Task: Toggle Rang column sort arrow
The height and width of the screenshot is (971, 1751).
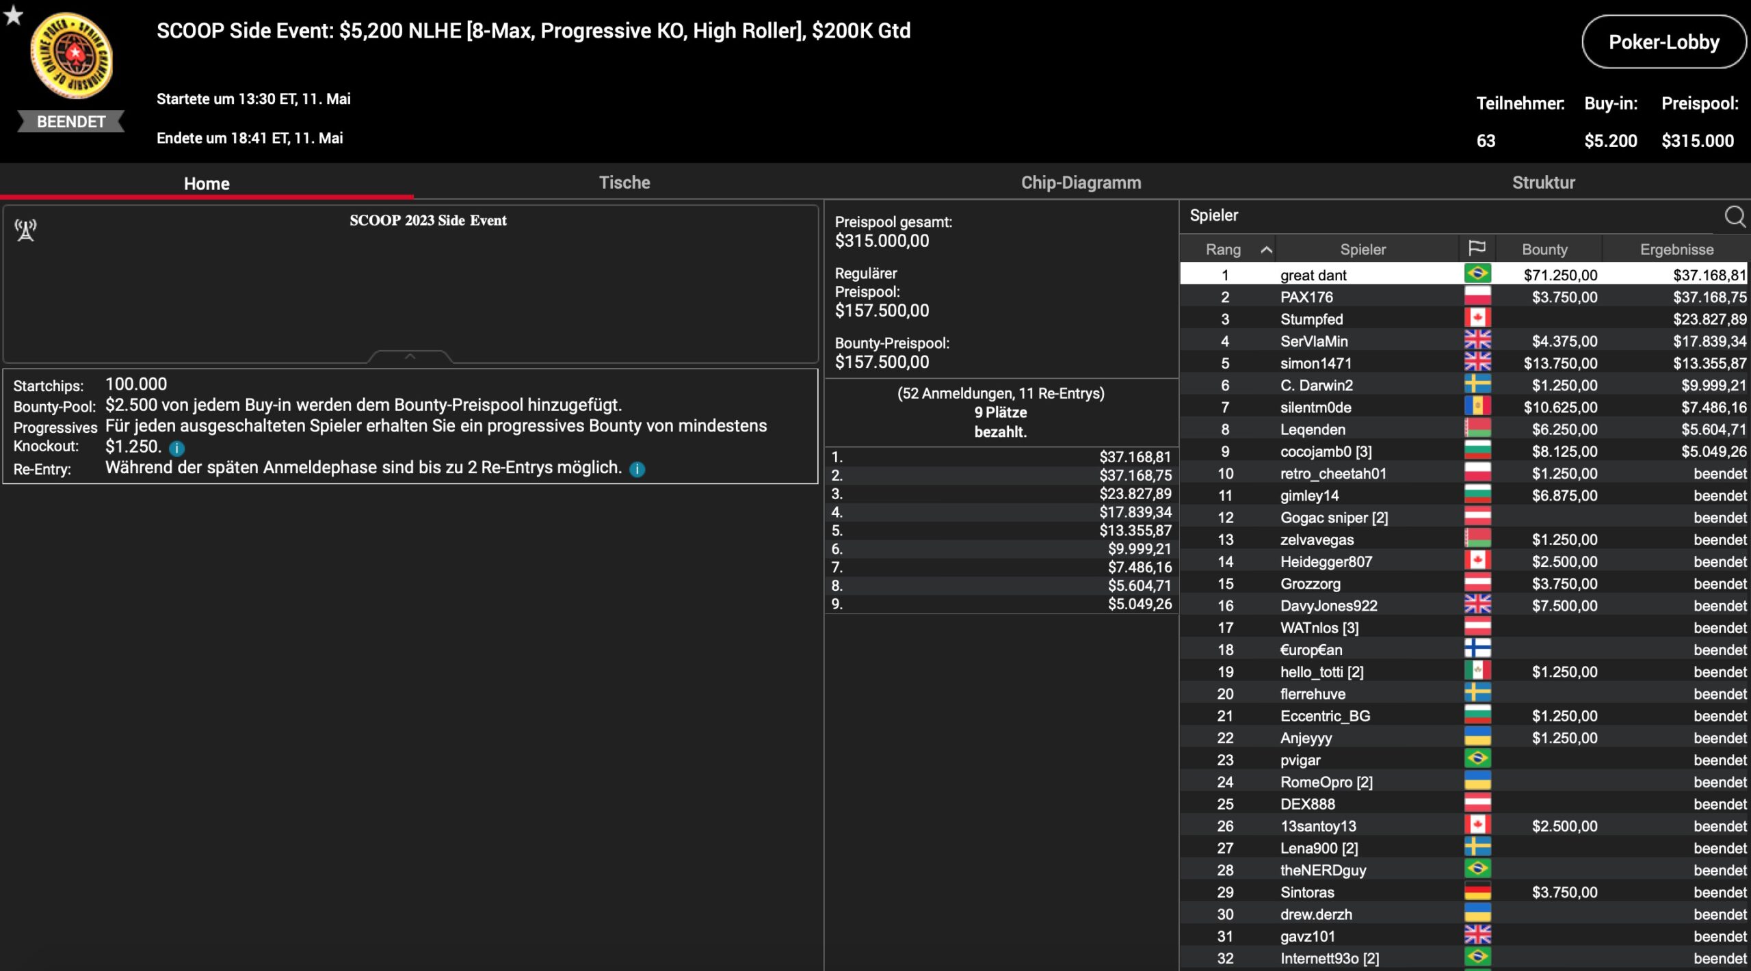Action: pos(1266,250)
